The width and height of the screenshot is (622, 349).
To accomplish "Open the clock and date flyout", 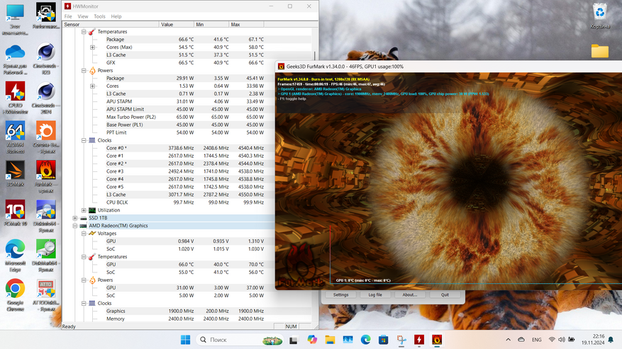I will coord(593,340).
